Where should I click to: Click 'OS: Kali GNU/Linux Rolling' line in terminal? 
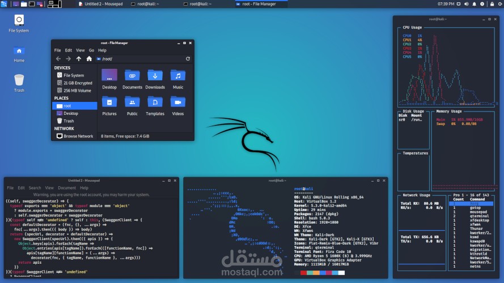[328, 198]
